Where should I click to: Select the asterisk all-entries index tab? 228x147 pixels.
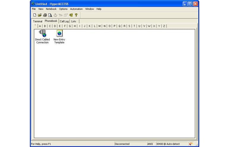coord(35,26)
